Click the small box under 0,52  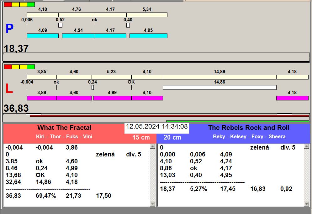[x=60, y=25]
